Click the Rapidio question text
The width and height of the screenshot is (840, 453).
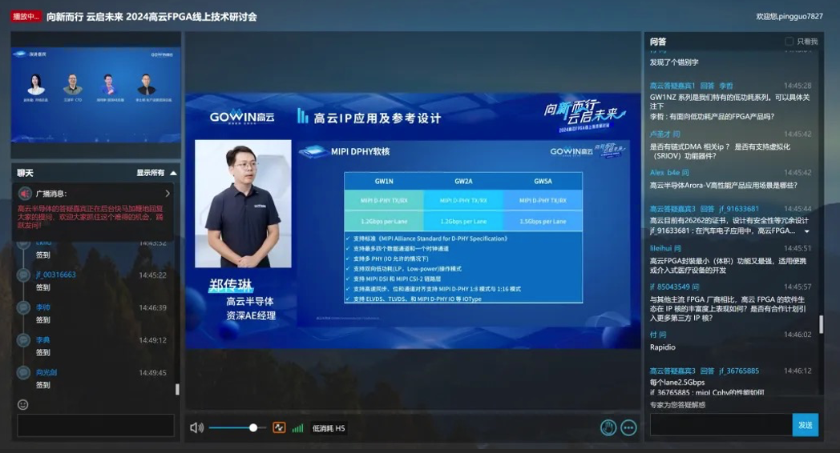pos(663,347)
